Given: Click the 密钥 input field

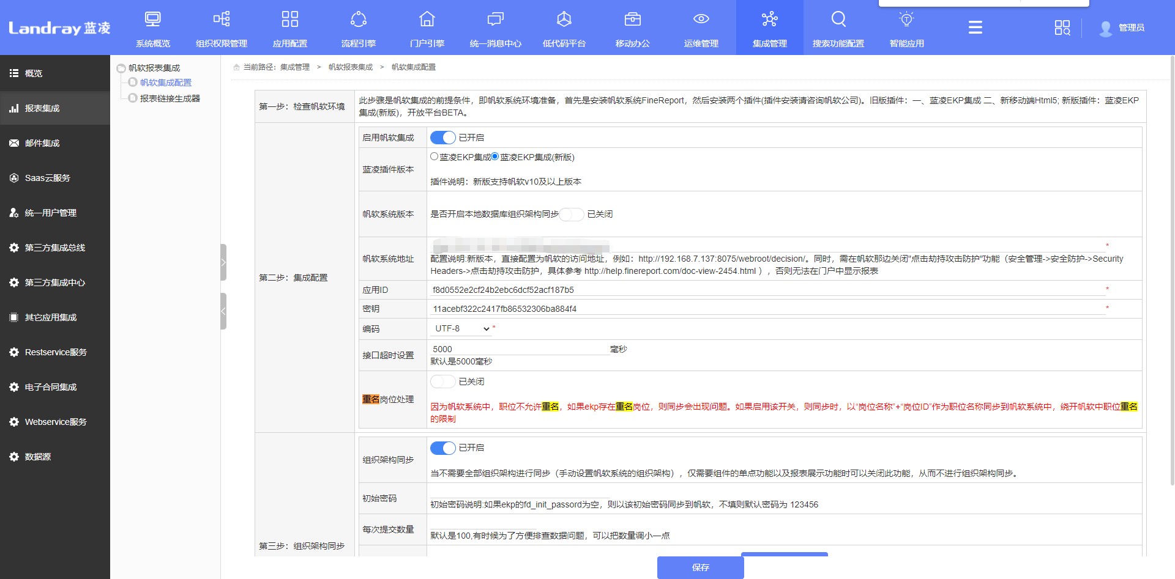Looking at the screenshot, I should pos(768,309).
